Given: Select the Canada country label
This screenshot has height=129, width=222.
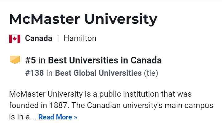Looking at the screenshot, I should (39, 38).
